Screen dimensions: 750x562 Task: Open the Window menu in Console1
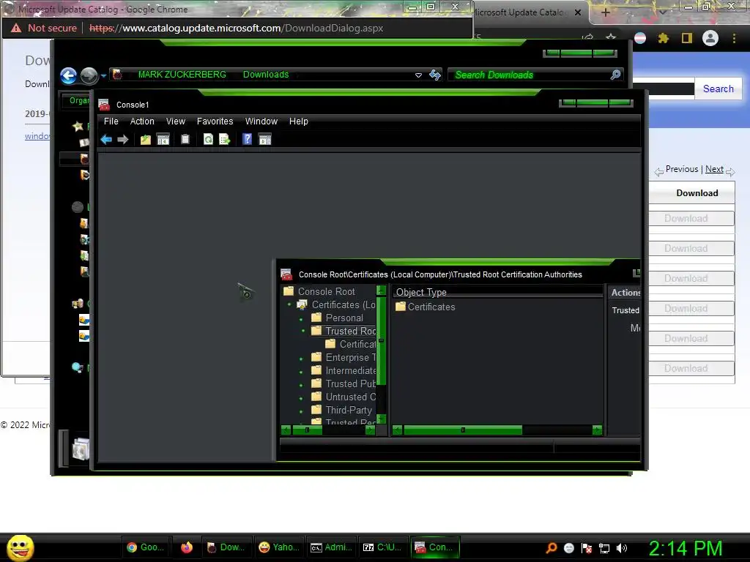261,121
